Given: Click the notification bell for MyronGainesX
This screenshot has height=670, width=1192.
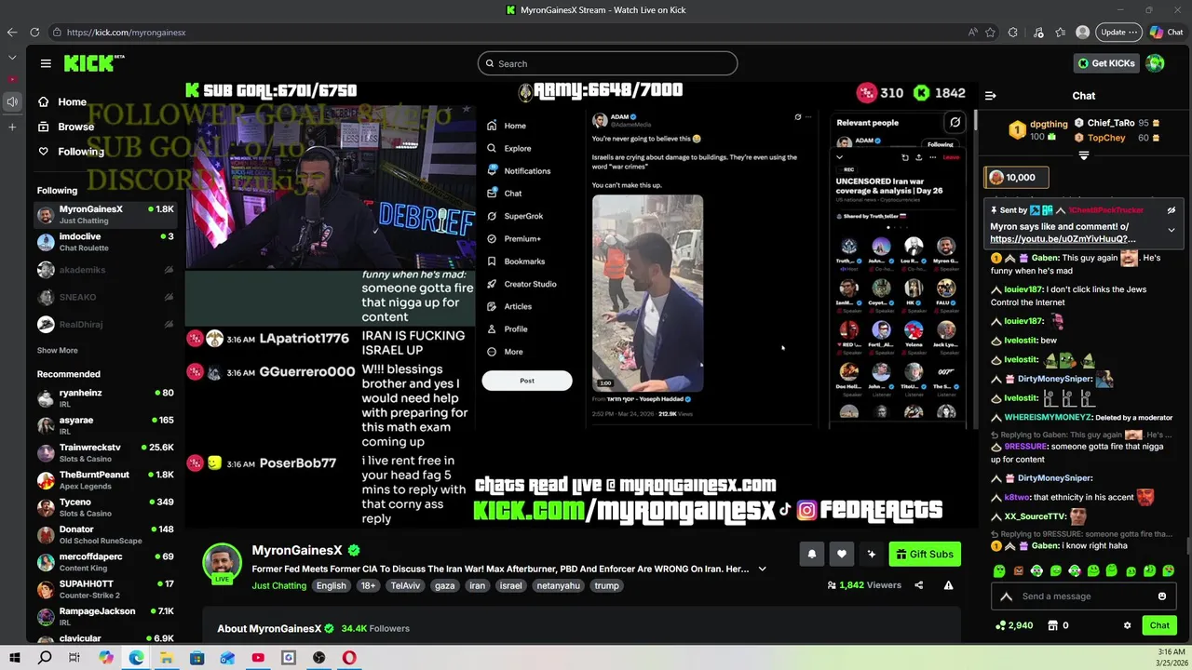Looking at the screenshot, I should point(811,554).
